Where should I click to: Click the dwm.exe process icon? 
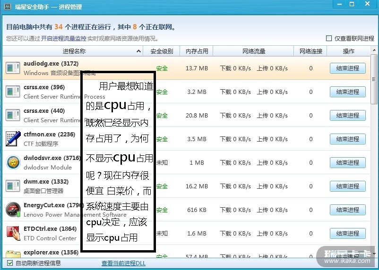point(13,186)
